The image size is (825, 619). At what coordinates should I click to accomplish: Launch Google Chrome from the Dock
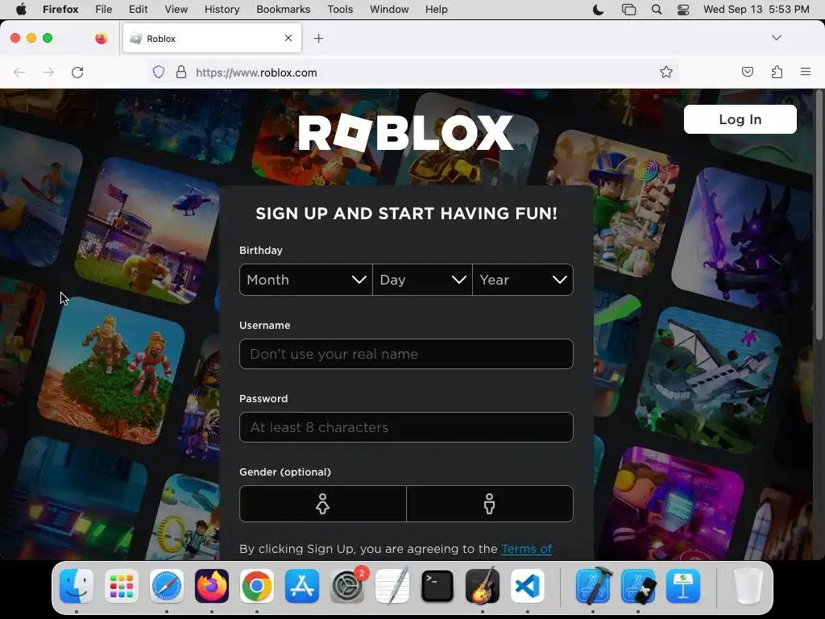(257, 586)
